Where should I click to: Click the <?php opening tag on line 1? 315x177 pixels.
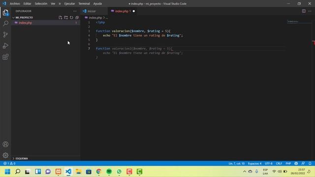coord(100,22)
